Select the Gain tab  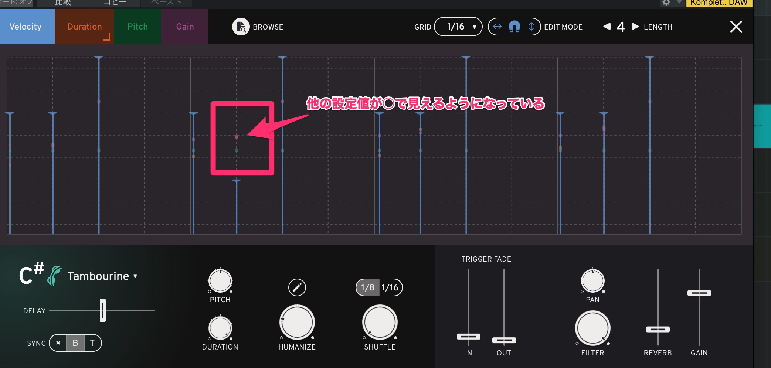pos(185,27)
